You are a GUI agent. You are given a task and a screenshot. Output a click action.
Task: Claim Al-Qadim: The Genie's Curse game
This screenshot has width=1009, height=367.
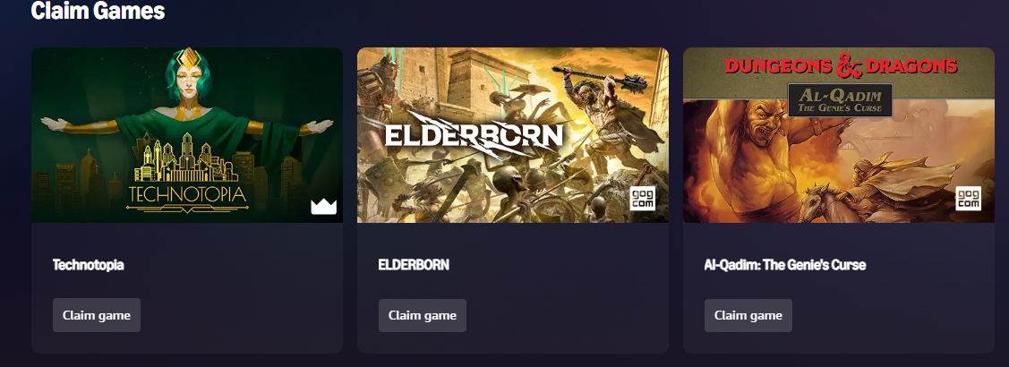748,315
